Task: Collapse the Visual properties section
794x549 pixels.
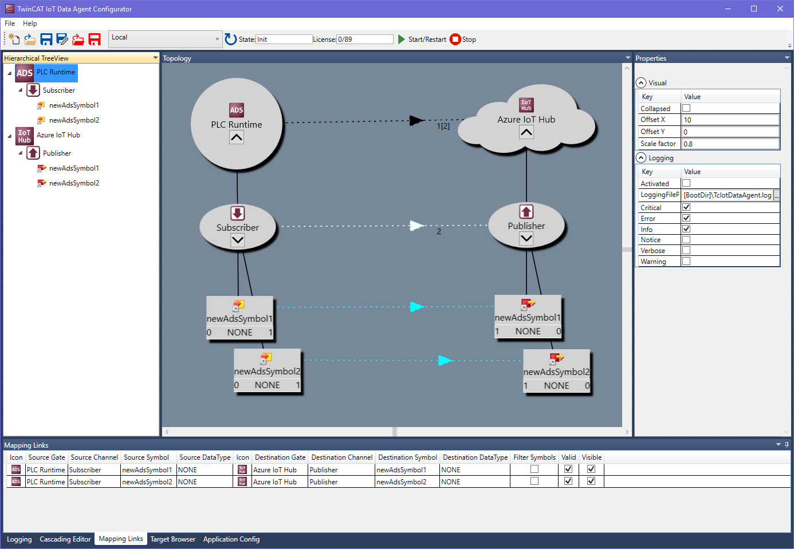Action: tap(641, 82)
